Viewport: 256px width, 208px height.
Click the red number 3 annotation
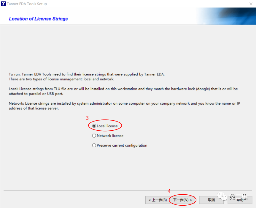click(x=87, y=118)
